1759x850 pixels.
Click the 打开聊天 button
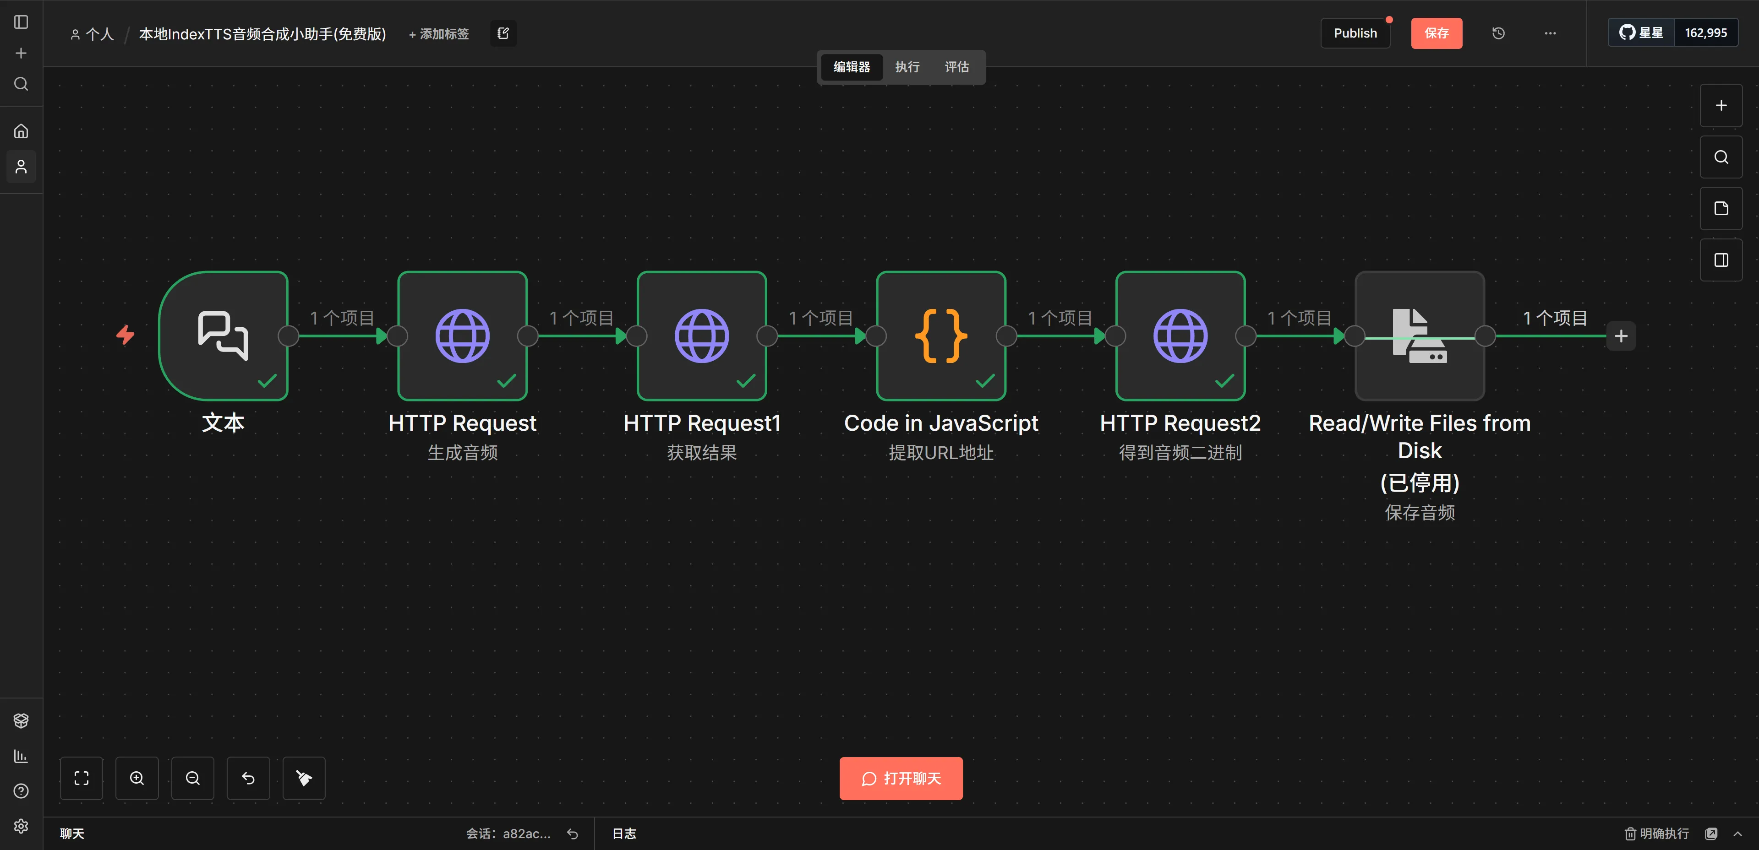tap(901, 779)
